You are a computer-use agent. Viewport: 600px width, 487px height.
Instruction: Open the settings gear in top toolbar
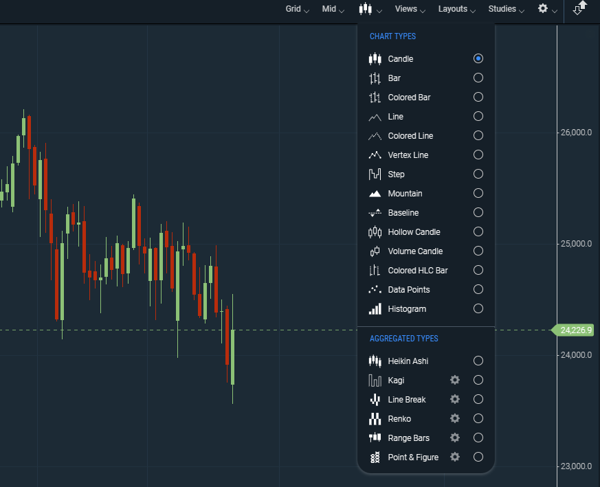[x=543, y=9]
